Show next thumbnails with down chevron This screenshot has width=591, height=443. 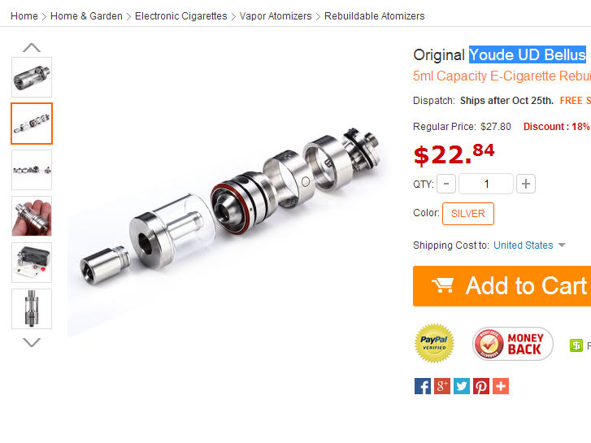click(x=32, y=342)
